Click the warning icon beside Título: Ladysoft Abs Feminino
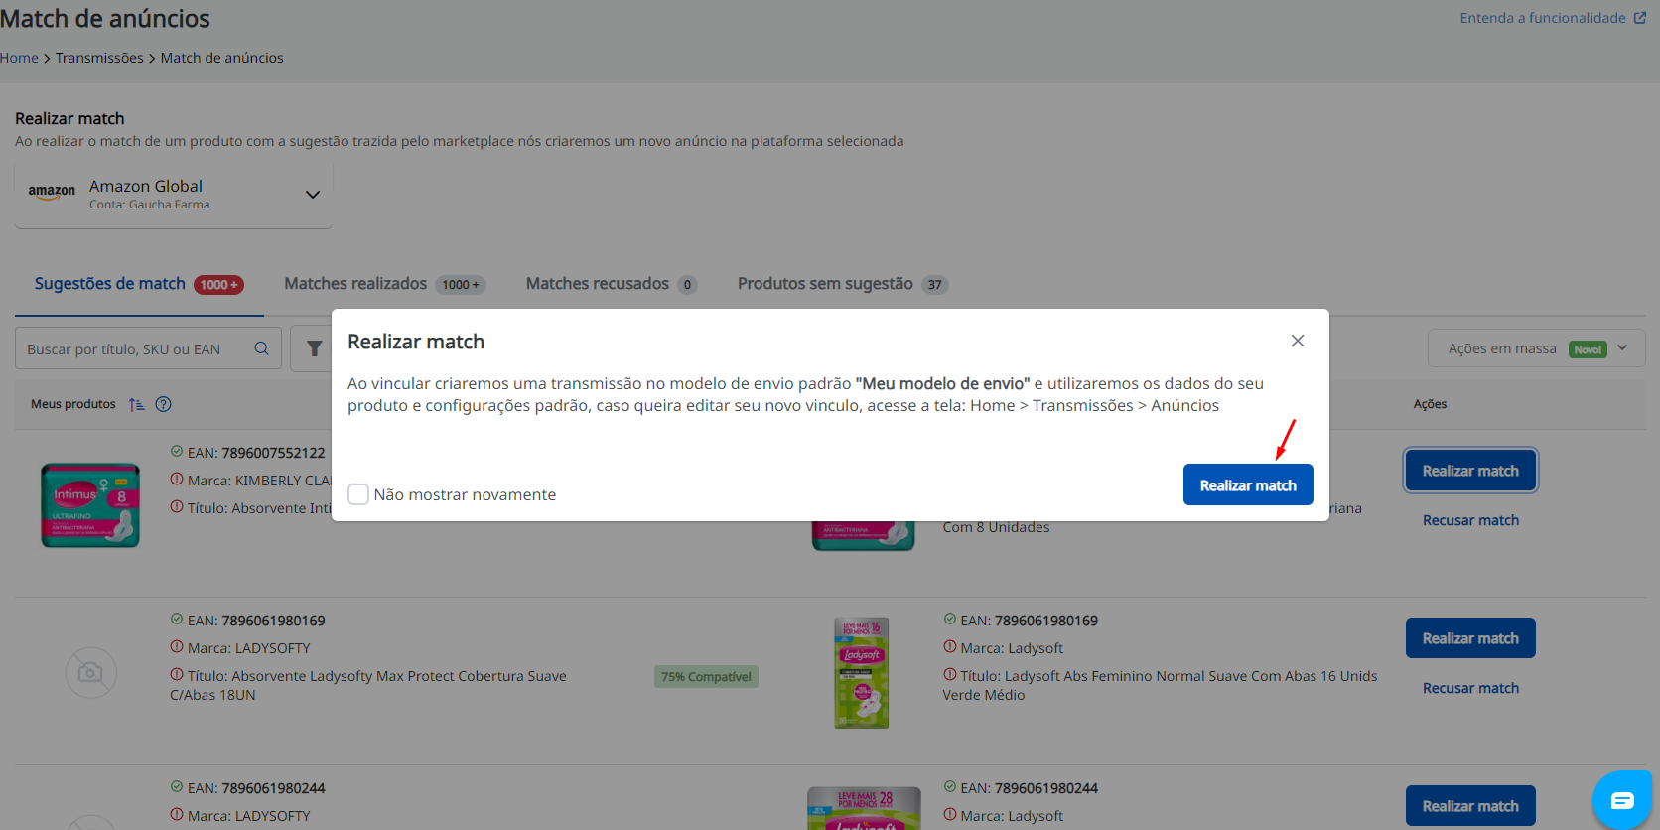This screenshot has width=1660, height=830. [950, 675]
